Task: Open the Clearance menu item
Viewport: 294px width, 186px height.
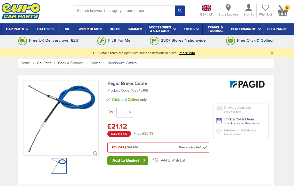Action: (x=277, y=29)
